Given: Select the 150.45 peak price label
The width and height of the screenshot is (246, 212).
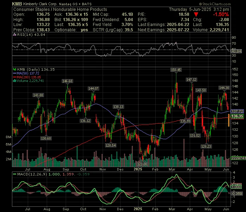Looking at the screenshot, I should pyautogui.click(x=176, y=70).
